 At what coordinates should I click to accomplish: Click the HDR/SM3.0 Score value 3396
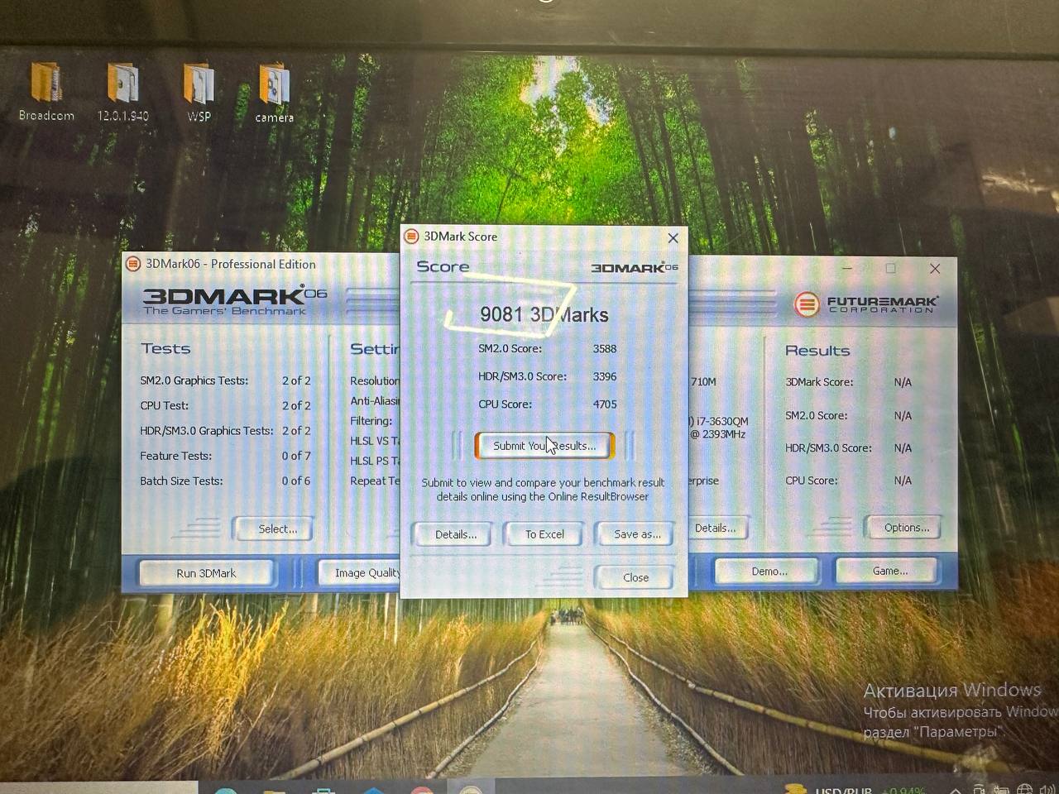[605, 376]
